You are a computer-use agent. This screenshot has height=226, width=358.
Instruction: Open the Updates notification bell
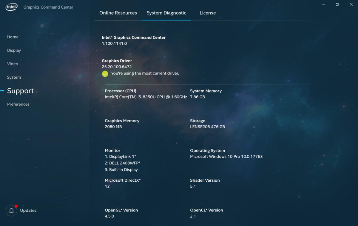point(11,211)
